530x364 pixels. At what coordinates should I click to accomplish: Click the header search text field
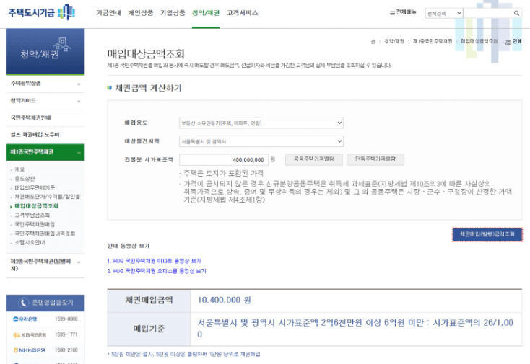[x=488, y=13]
